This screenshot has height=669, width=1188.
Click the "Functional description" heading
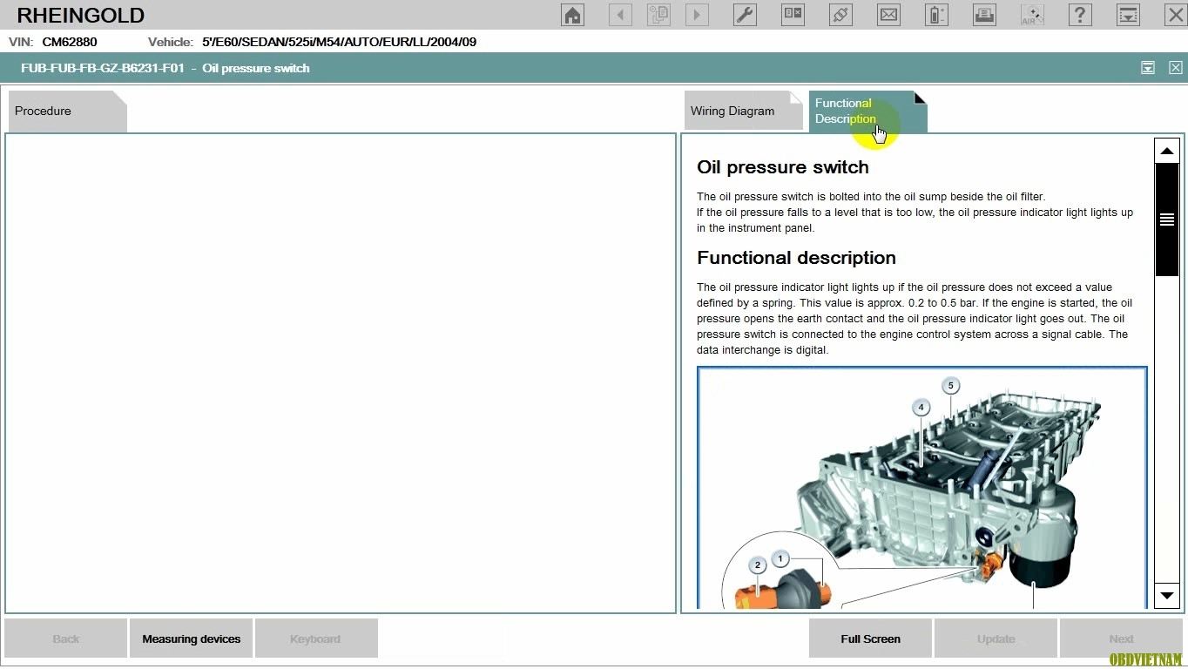pyautogui.click(x=796, y=258)
